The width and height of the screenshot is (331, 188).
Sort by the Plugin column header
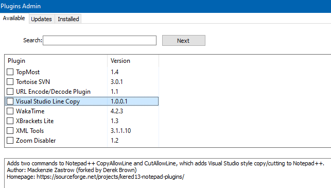point(56,61)
